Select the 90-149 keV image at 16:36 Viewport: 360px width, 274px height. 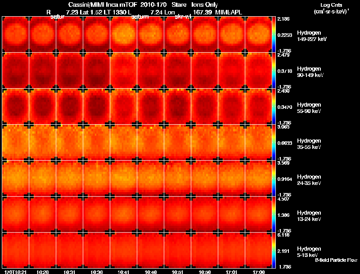(x=96, y=71)
